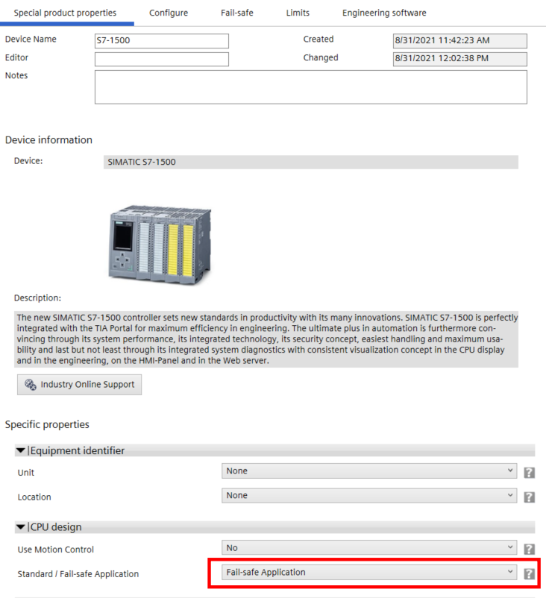
Task: Click the help icon next to Unit
Action: 529,473
